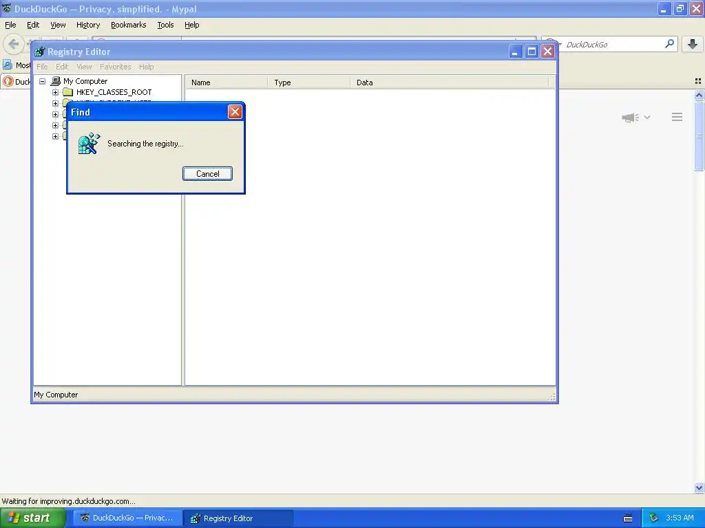This screenshot has width=705, height=528.
Task: Sort by the Data column header
Action: coord(450,82)
